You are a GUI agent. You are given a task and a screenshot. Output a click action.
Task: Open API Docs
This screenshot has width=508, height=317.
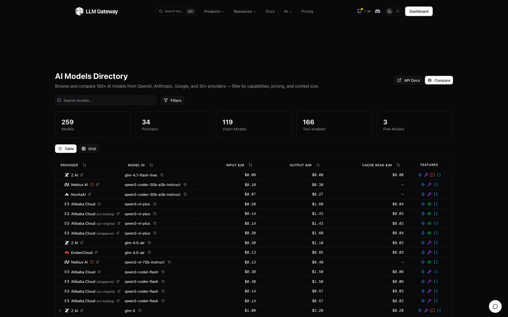pyautogui.click(x=409, y=80)
